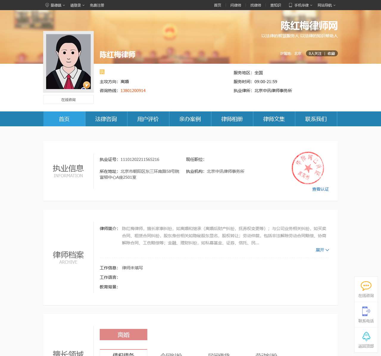
Task: Click the online consultation chat bubble icon
Action: point(366,286)
